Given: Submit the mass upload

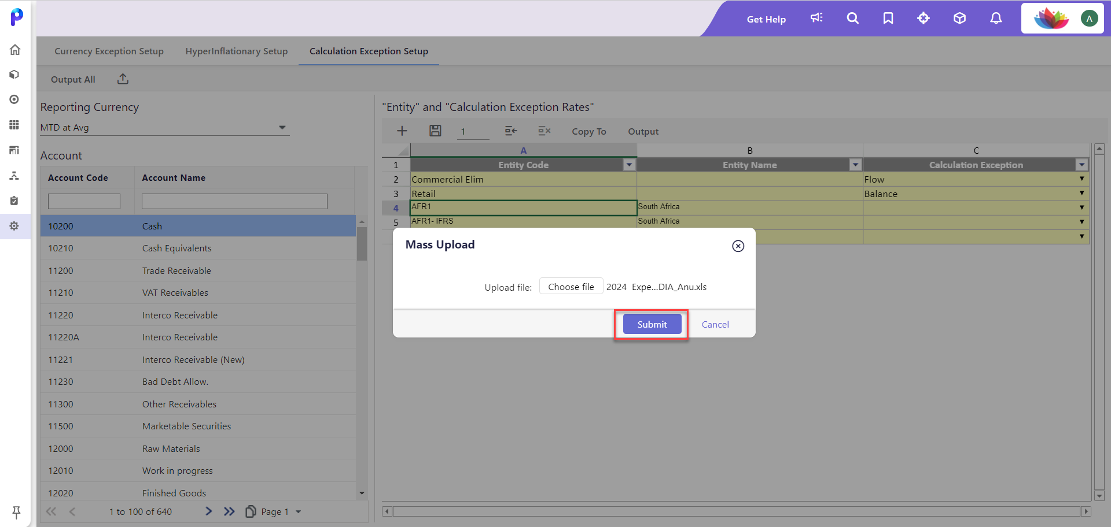Looking at the screenshot, I should pos(652,324).
